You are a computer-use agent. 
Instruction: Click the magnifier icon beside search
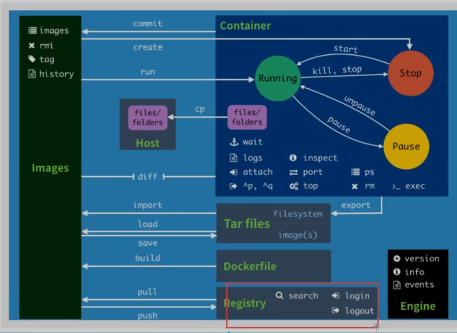click(279, 296)
